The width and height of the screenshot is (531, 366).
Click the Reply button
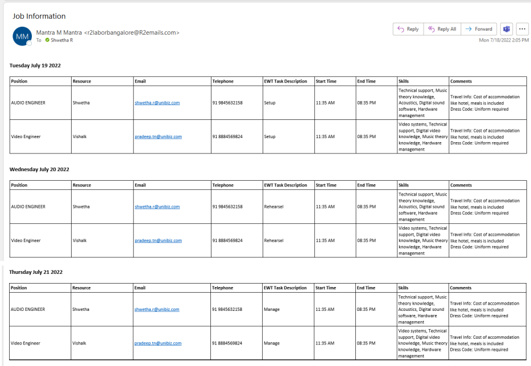tap(408, 29)
